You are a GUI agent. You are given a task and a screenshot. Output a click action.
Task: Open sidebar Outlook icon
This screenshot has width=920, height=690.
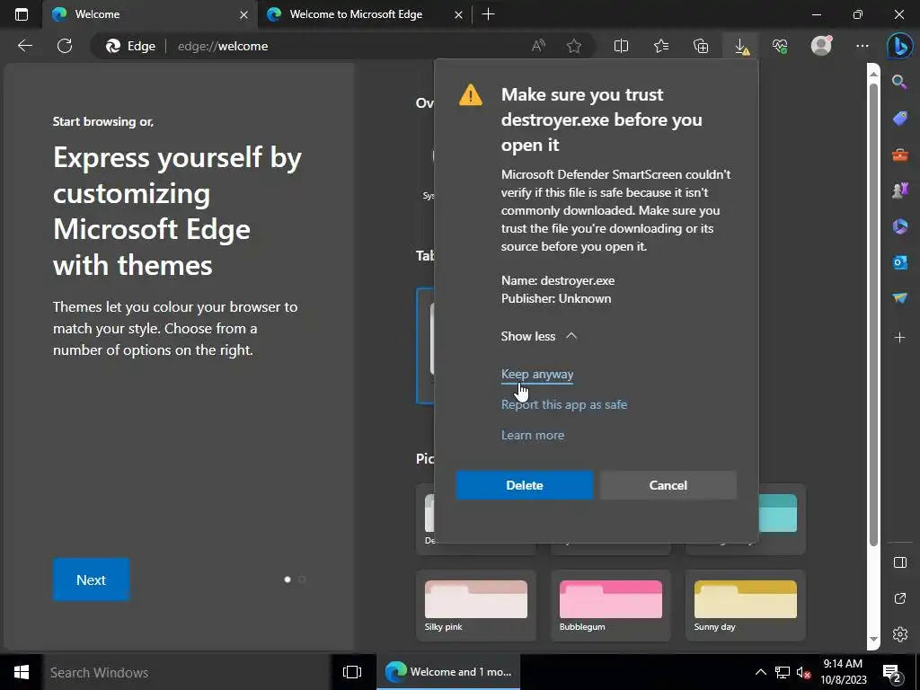coord(899,262)
